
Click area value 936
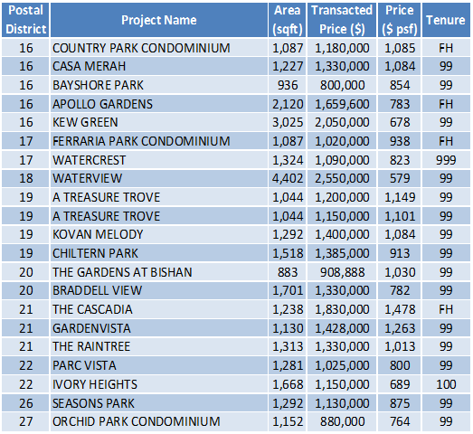288,85
